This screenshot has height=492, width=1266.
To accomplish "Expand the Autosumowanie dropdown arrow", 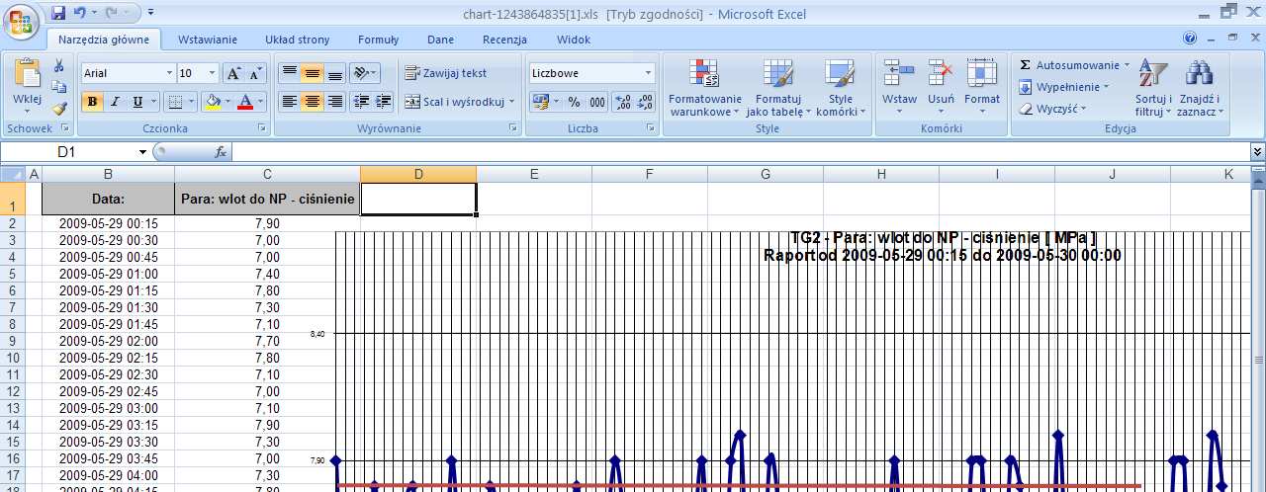I will (x=1127, y=65).
